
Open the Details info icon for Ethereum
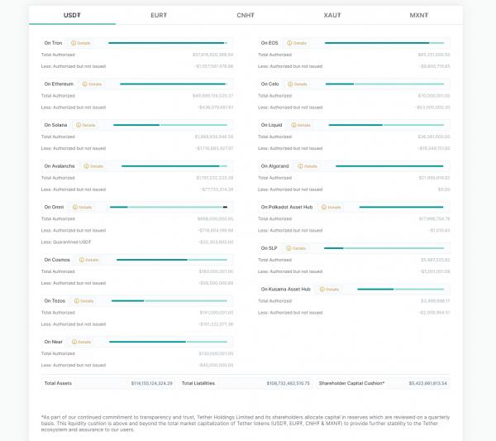(83, 84)
